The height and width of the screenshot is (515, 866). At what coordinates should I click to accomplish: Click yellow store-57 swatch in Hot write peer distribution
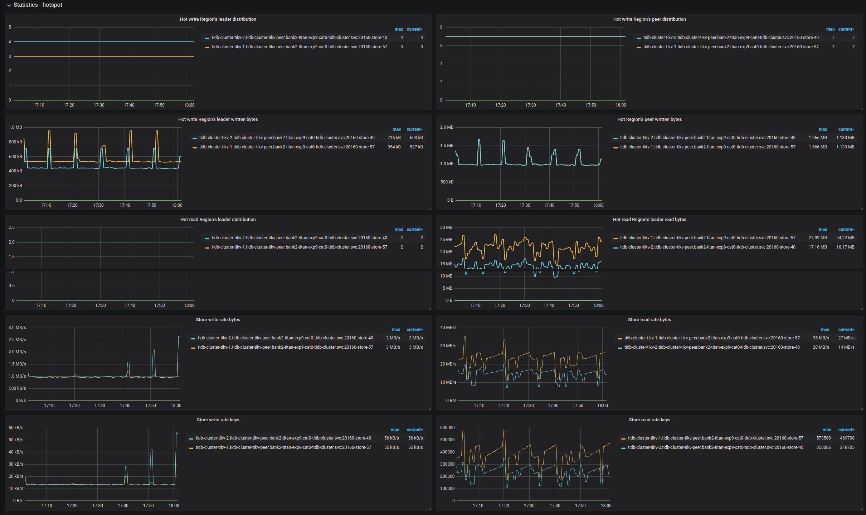[x=639, y=47]
